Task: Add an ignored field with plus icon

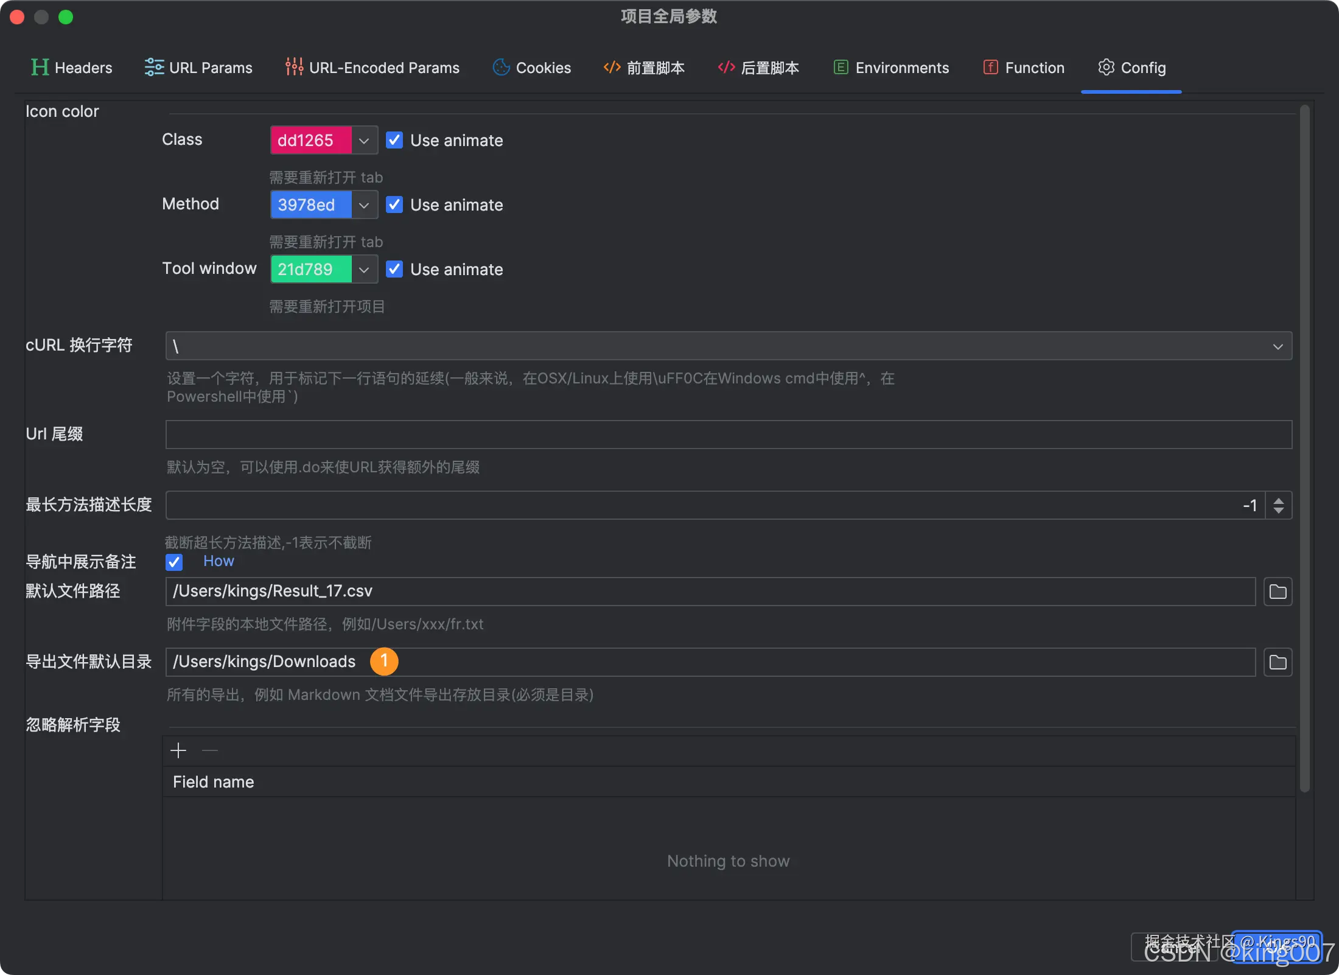Action: (178, 750)
